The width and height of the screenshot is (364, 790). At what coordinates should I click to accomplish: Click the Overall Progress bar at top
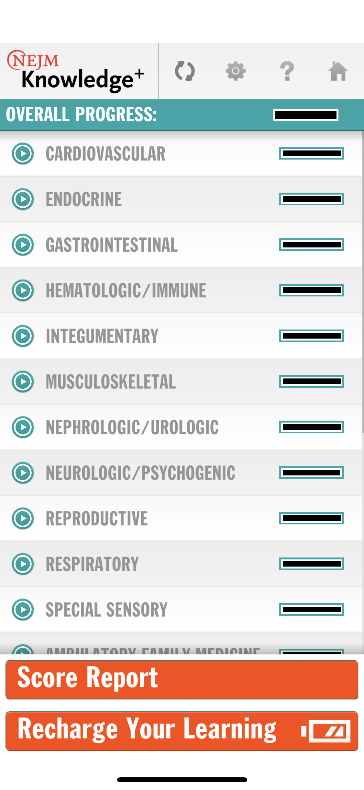click(x=305, y=114)
